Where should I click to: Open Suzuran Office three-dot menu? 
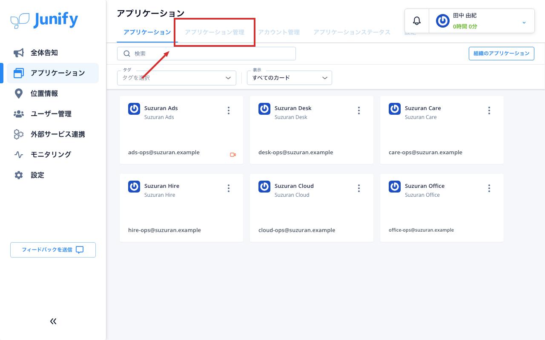(x=489, y=188)
